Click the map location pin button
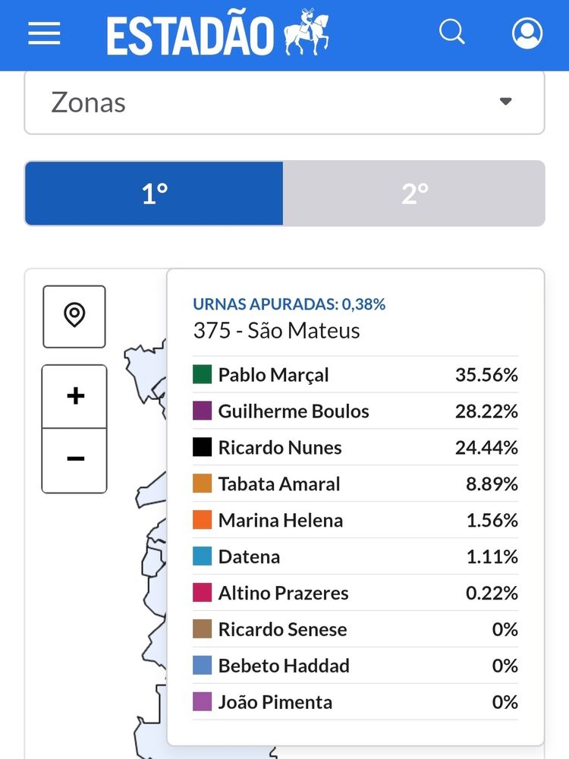The height and width of the screenshot is (759, 569). tap(74, 316)
